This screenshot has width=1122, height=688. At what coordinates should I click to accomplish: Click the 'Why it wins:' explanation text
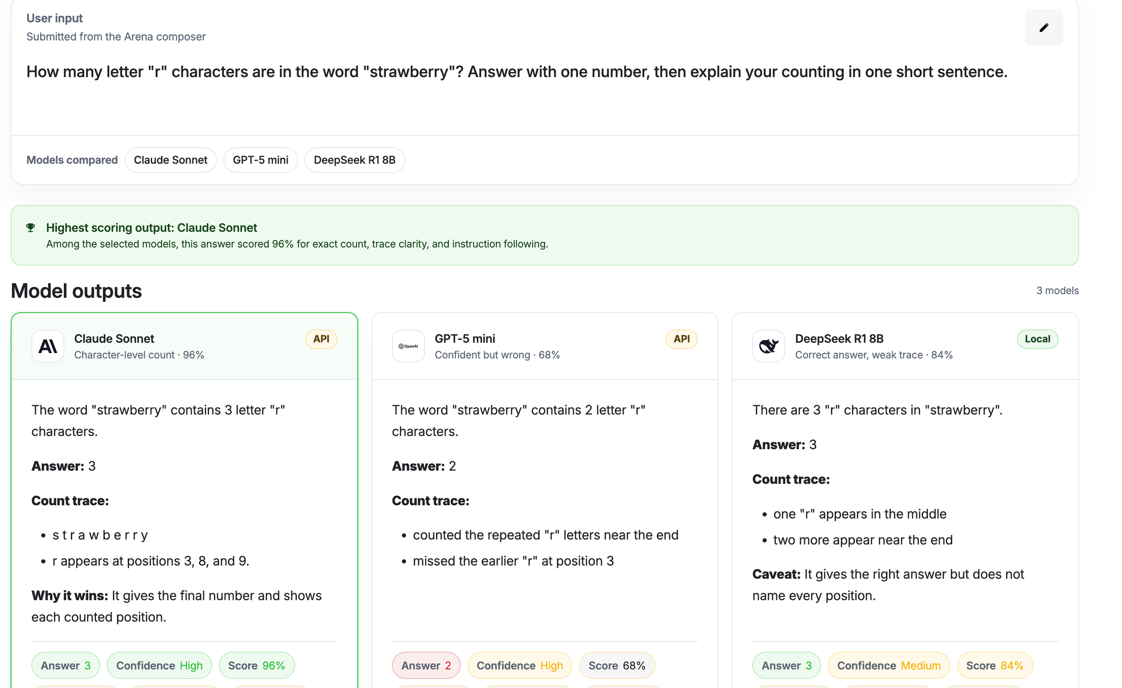coord(176,606)
